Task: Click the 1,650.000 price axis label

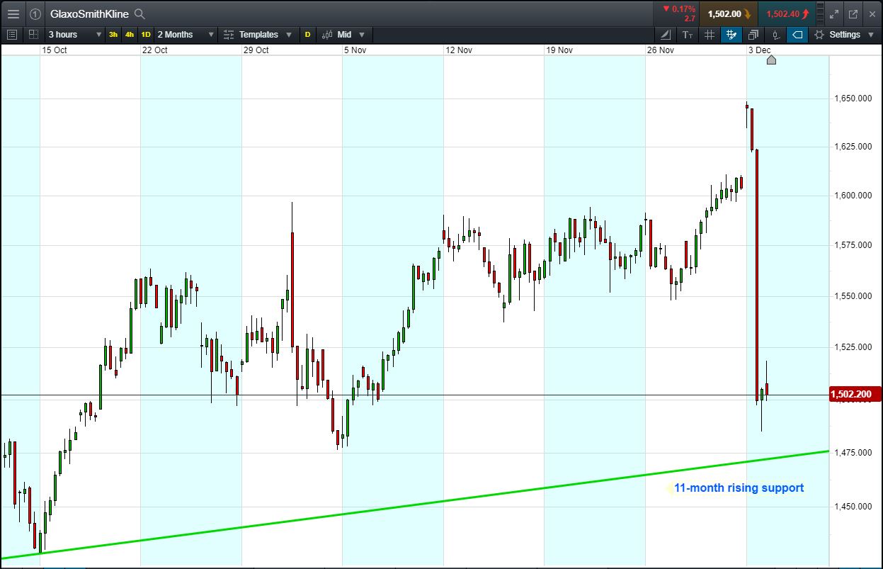Action: [x=854, y=98]
